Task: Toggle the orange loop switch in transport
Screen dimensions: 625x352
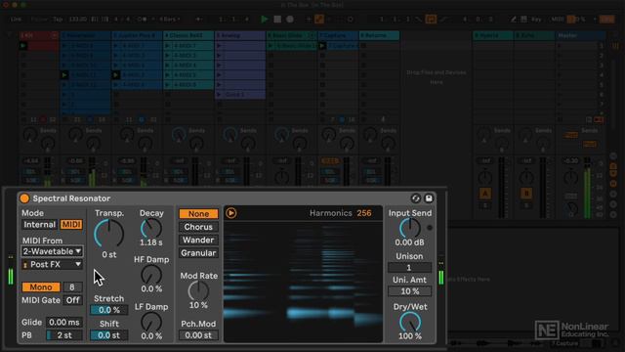Action: tap(431, 20)
